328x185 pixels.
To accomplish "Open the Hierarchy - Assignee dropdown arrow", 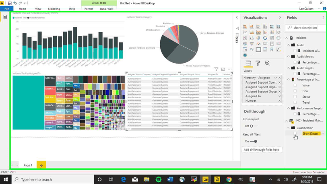I will [276, 78].
